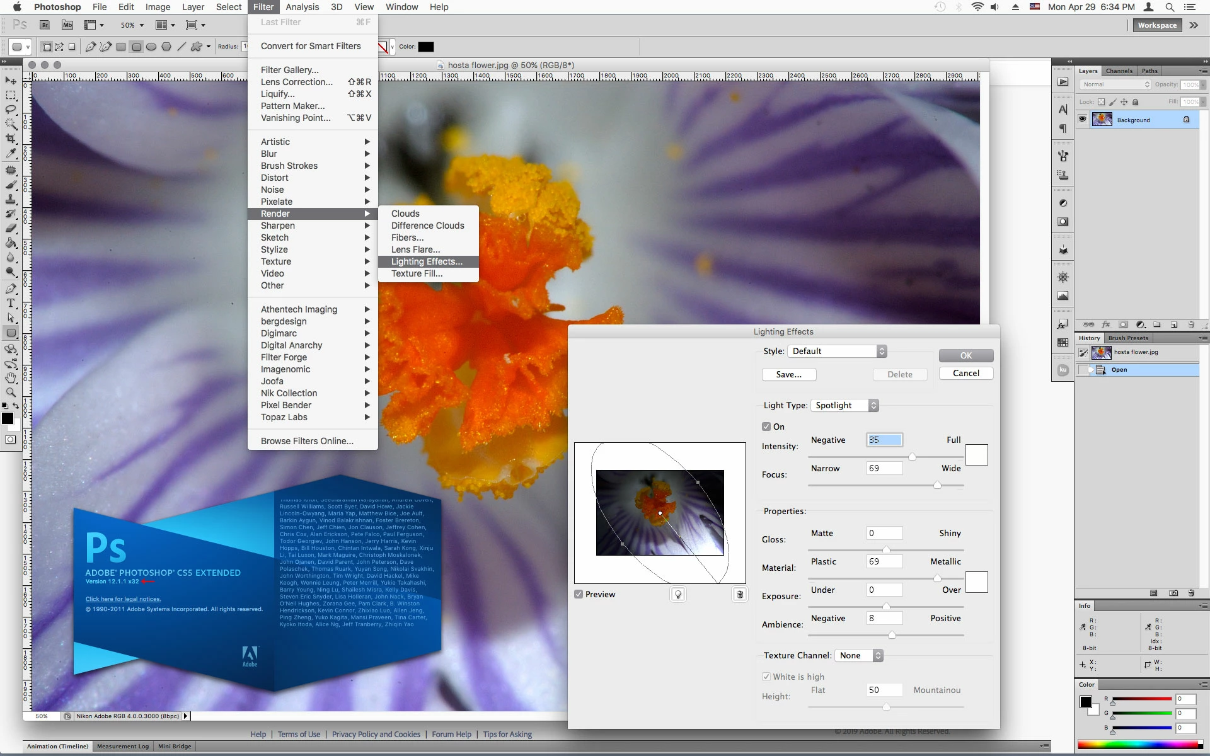Uncheck the light On checkbox
The width and height of the screenshot is (1210, 756).
pyautogui.click(x=766, y=427)
